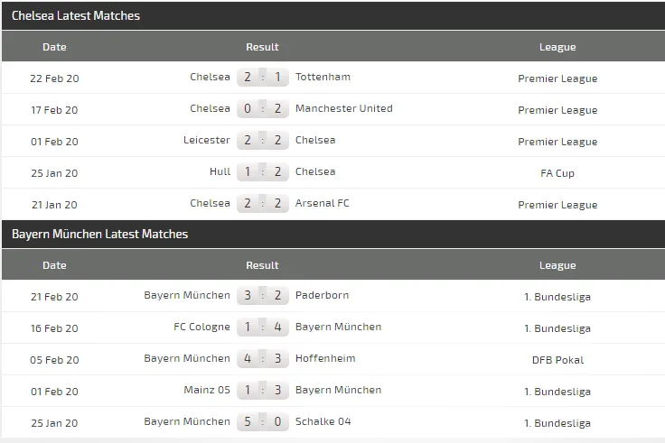Click Paderborn team name

coord(322,296)
